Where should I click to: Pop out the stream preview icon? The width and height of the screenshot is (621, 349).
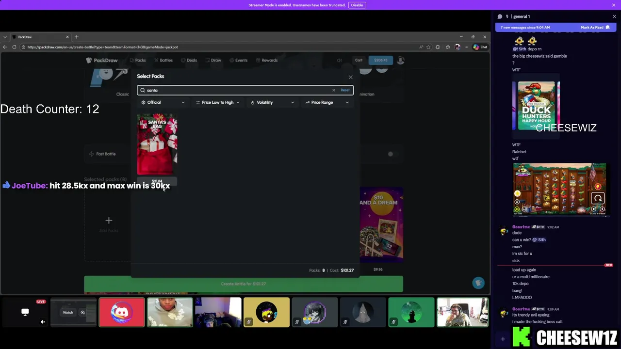(82, 313)
